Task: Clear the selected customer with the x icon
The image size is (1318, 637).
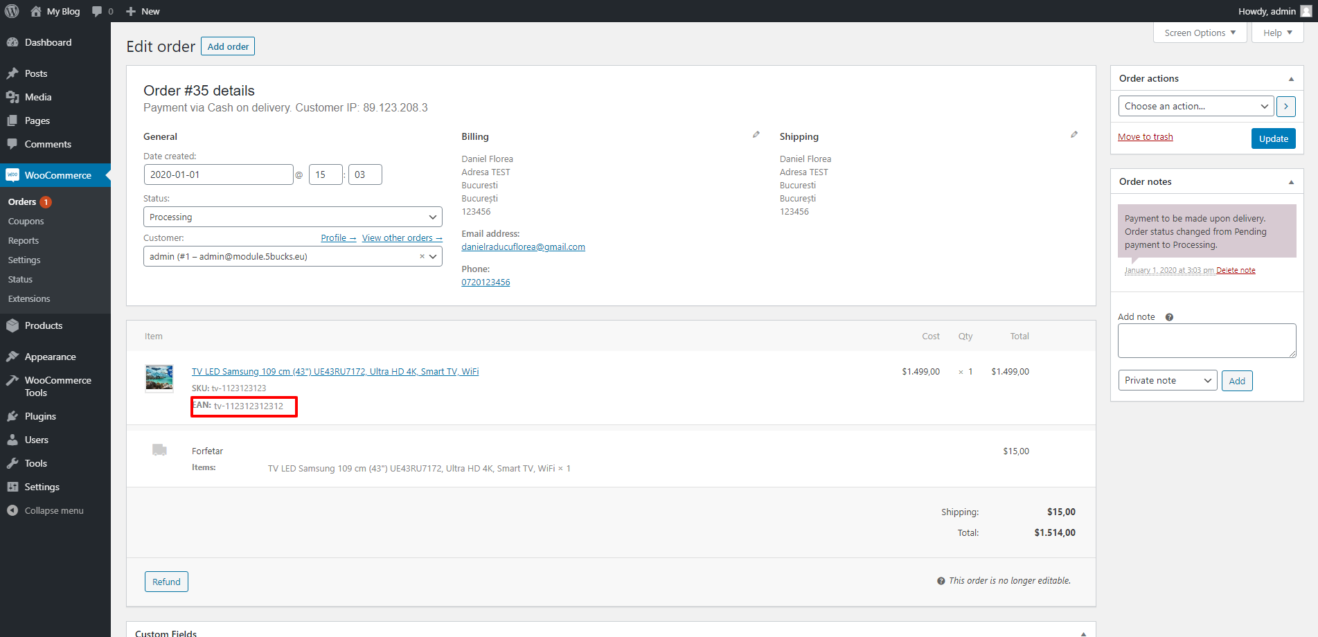Action: click(x=422, y=257)
